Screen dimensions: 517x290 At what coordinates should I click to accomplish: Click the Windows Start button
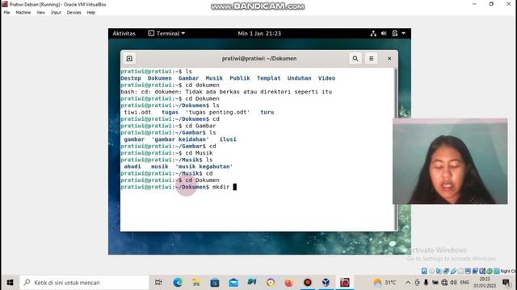(x=10, y=283)
